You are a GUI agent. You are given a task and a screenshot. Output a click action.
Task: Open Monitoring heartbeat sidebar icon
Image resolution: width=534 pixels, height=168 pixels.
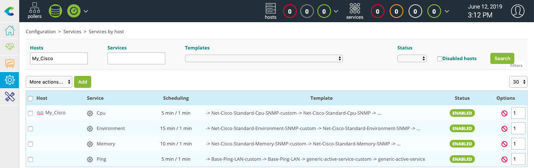pyautogui.click(x=9, y=47)
